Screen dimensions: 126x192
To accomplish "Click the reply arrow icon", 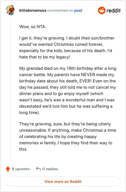I will (x=38, y=169).
